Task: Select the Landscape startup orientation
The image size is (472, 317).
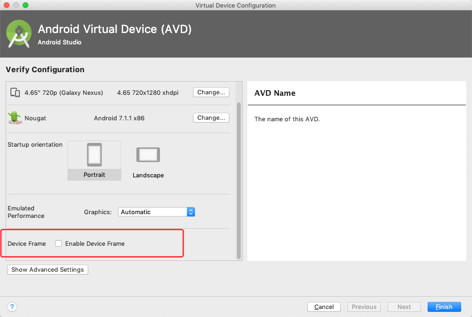Action: click(x=148, y=162)
